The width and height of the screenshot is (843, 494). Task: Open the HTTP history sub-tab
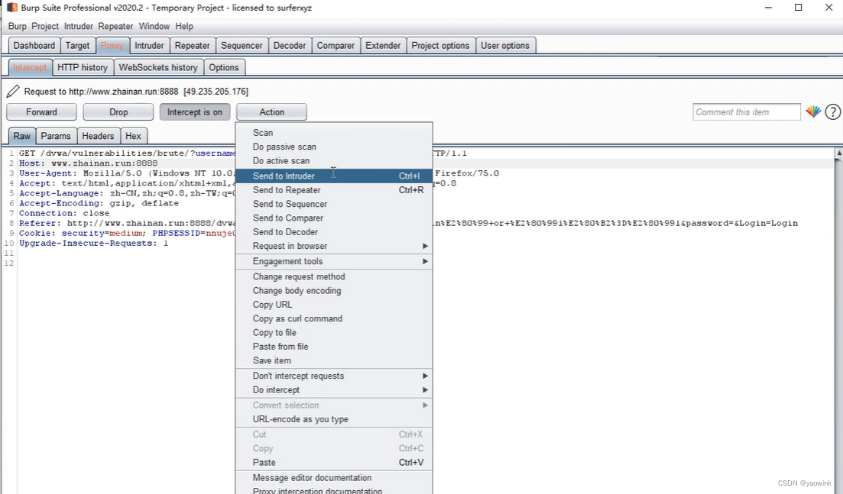pyautogui.click(x=83, y=68)
